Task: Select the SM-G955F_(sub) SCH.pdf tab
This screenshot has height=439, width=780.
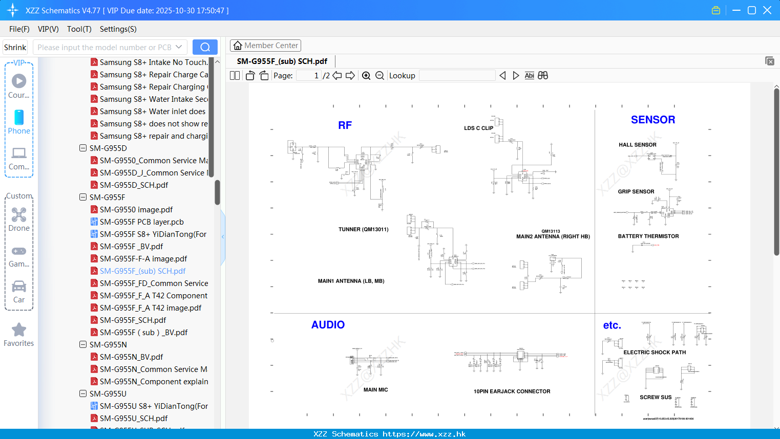Action: 282,61
